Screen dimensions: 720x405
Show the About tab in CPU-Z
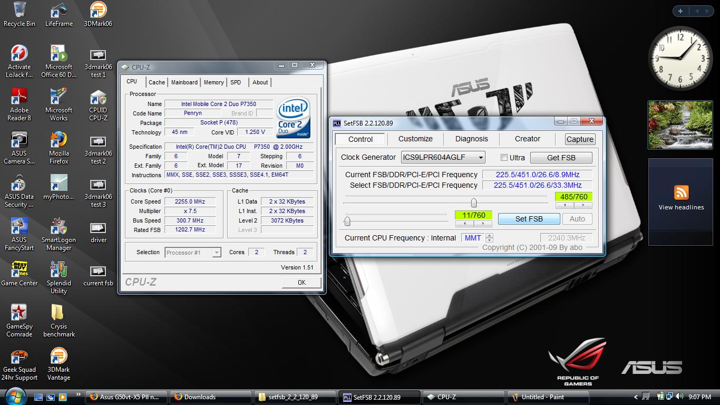click(260, 82)
